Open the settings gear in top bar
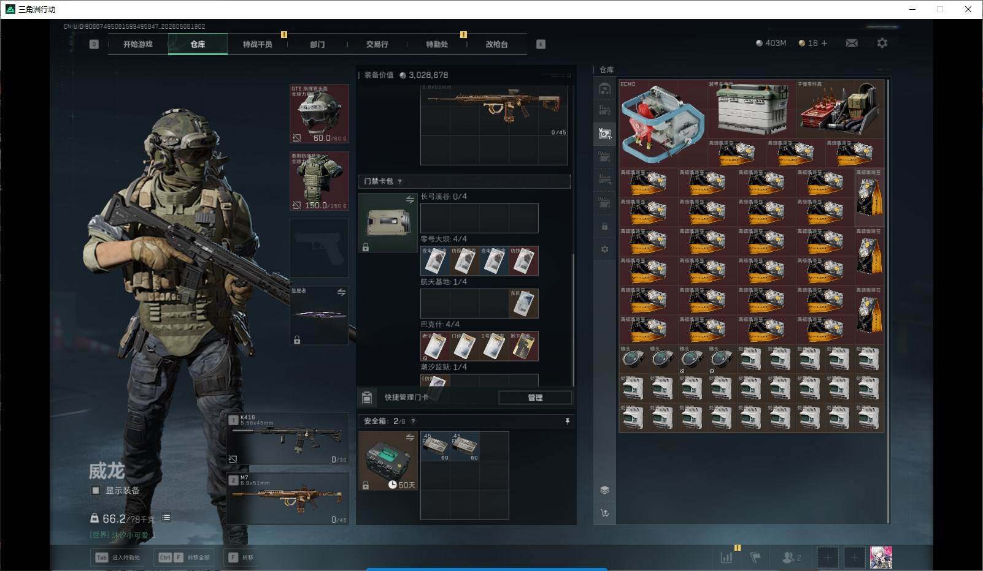The width and height of the screenshot is (983, 571). click(x=882, y=43)
